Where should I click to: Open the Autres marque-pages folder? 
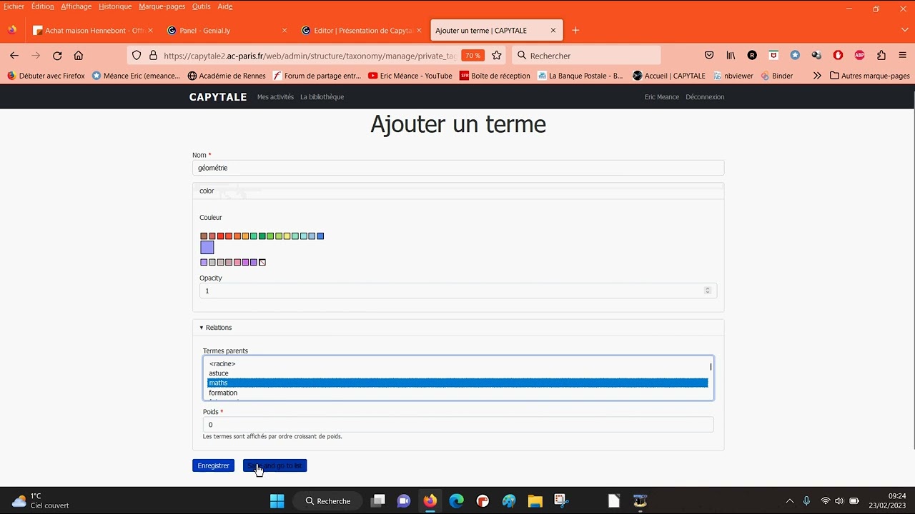pos(870,76)
